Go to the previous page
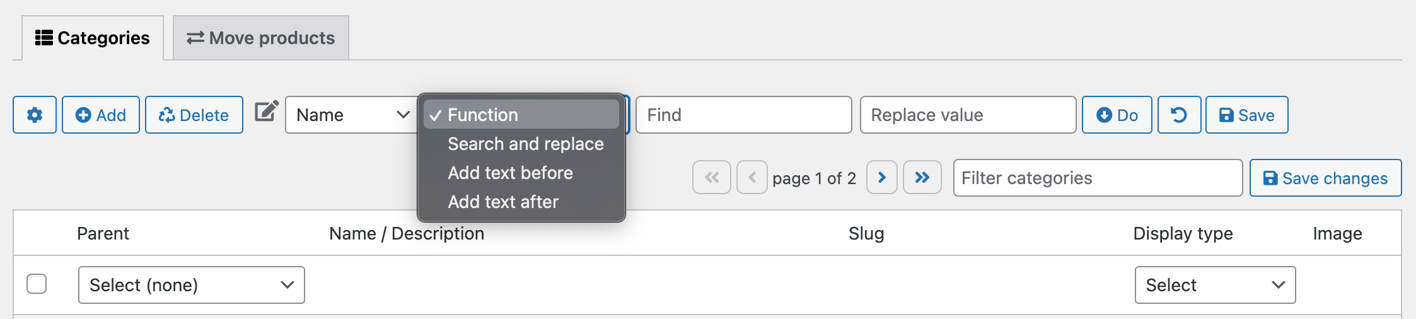Viewport: 1416px width, 319px height. click(752, 178)
